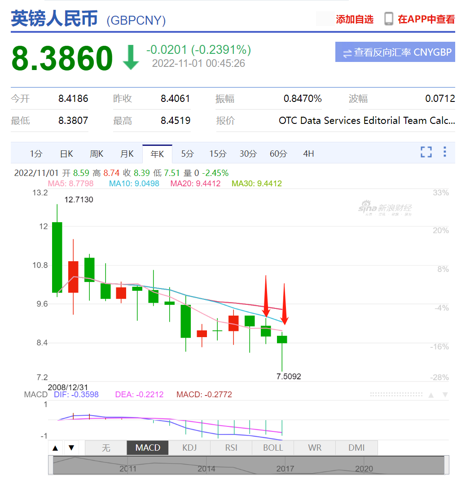Click the mobile phone icon
This screenshot has height=483, width=470.
coord(389,19)
